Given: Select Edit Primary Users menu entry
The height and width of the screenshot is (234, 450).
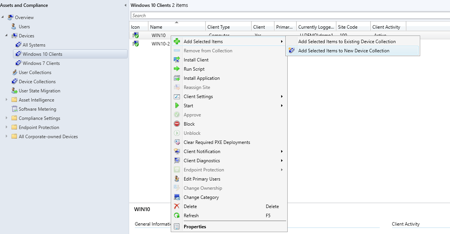Looking at the screenshot, I should pos(229,179).
